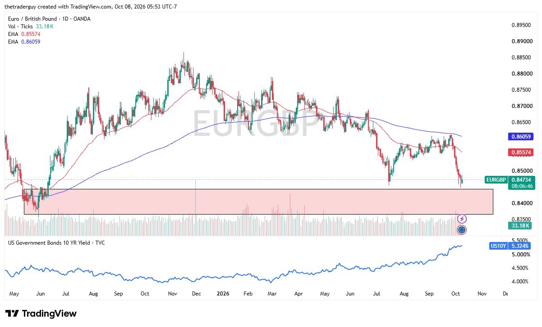Click the 0.89500 price scale level
This screenshot has height=327, width=542.
(x=522, y=25)
